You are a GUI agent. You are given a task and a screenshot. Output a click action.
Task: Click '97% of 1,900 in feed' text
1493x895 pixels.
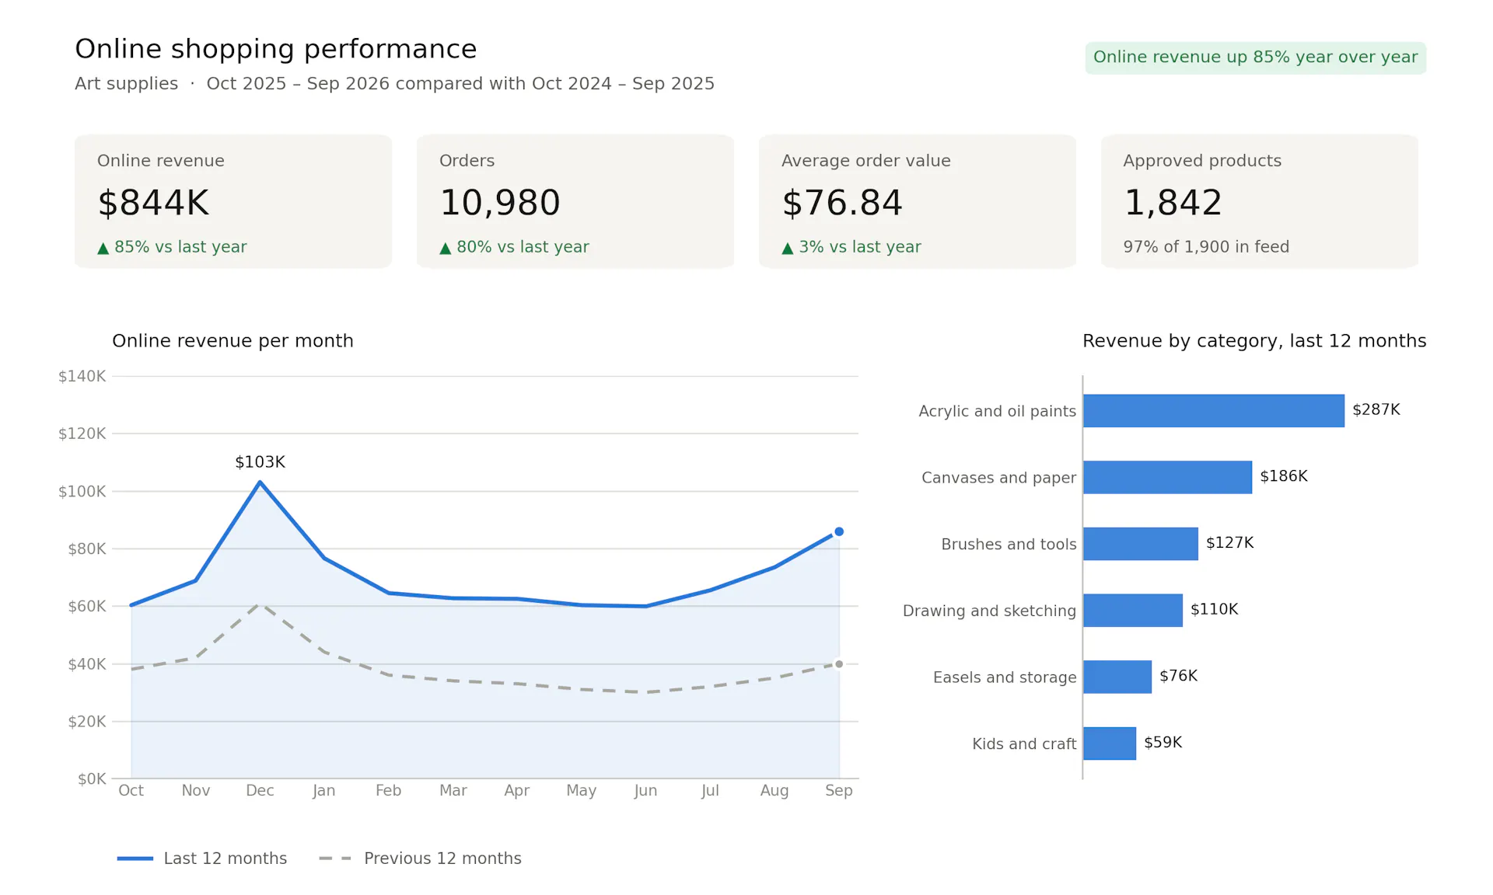tap(1206, 247)
